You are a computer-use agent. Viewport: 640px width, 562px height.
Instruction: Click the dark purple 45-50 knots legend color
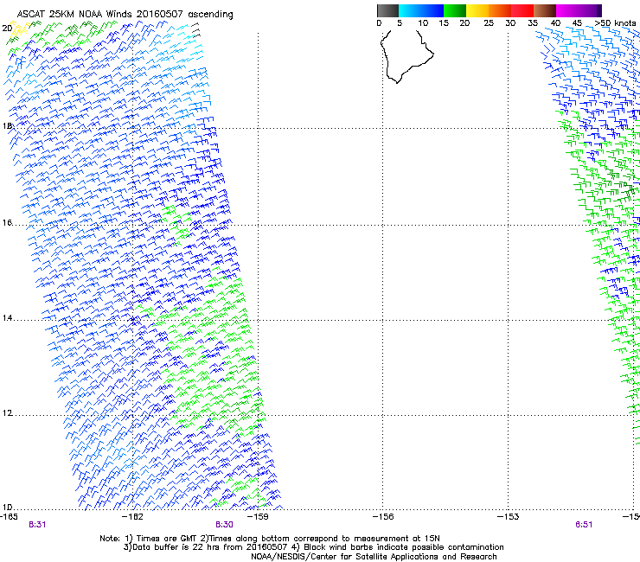pos(590,10)
